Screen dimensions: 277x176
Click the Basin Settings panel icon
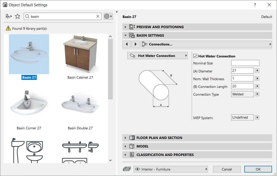[132, 35]
